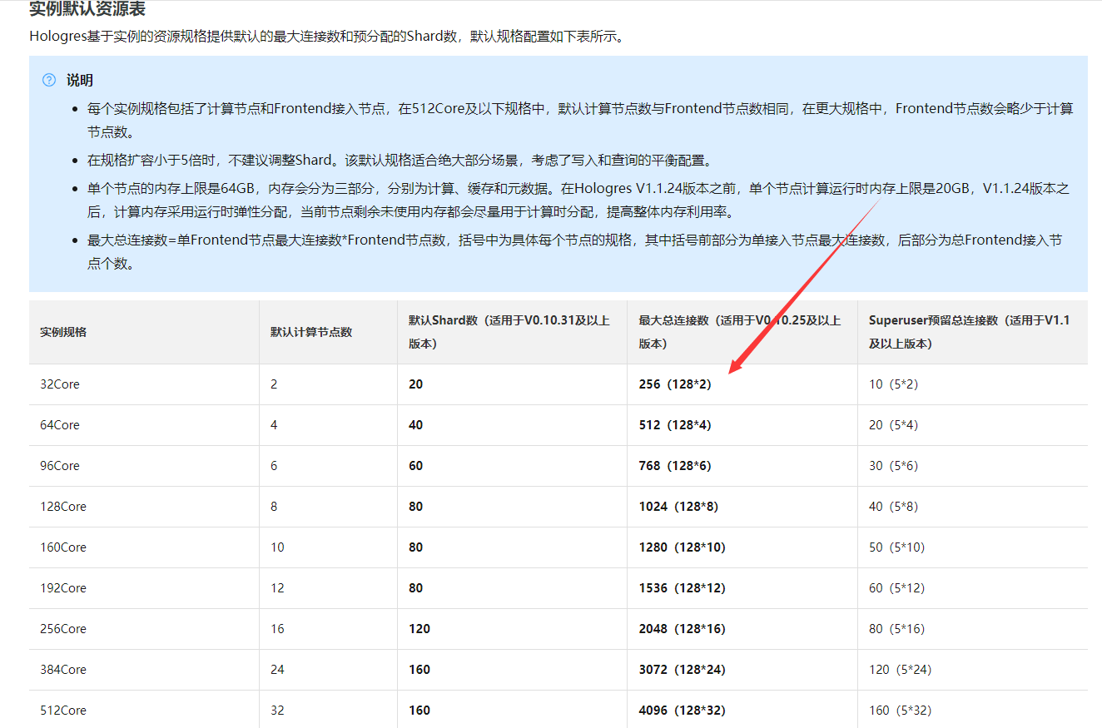This screenshot has width=1102, height=728.
Task: Click node count "16" in the 256Core row
Action: (277, 629)
